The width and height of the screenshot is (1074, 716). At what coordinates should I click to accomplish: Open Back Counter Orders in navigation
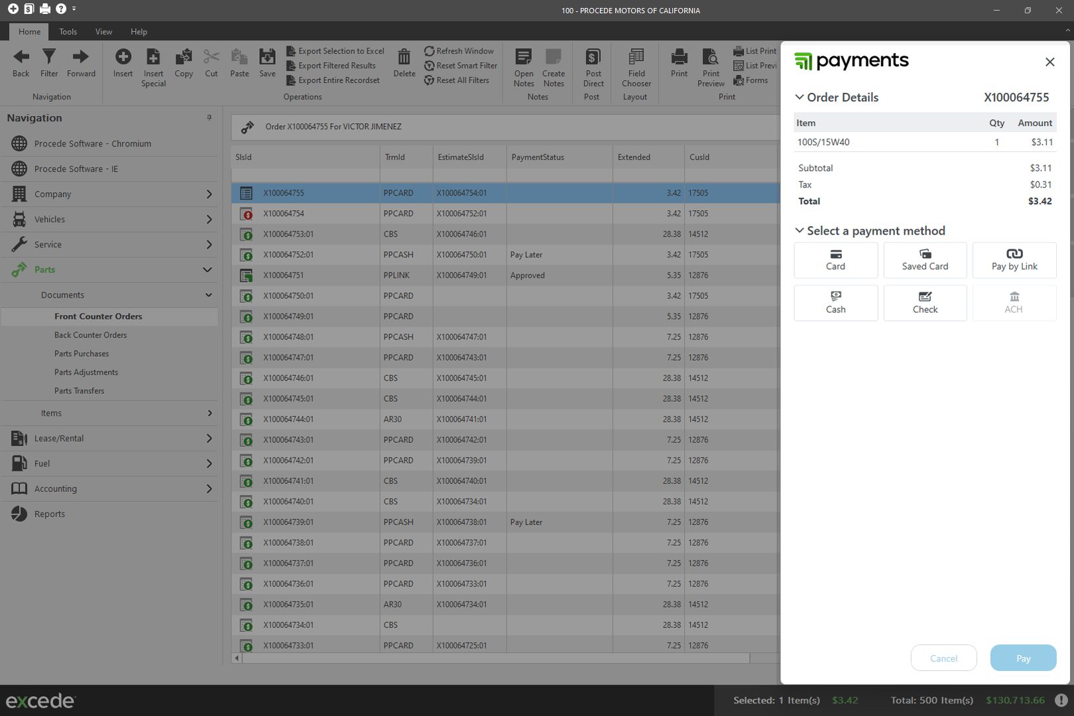pos(90,335)
